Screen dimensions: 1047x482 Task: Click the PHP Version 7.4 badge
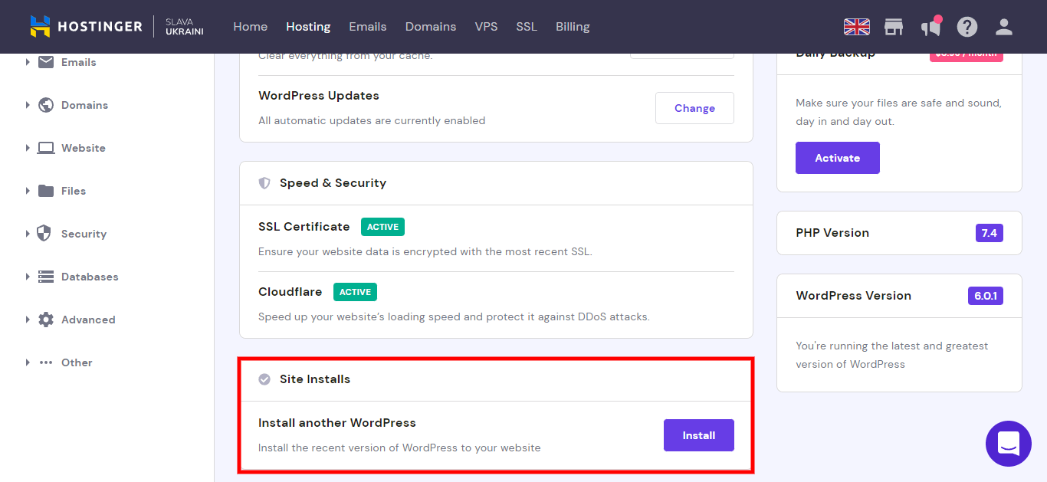coord(990,233)
